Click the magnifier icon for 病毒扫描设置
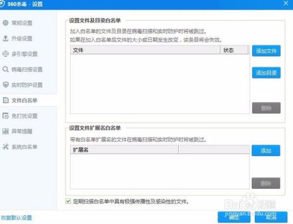293x224 pixels. (5, 69)
